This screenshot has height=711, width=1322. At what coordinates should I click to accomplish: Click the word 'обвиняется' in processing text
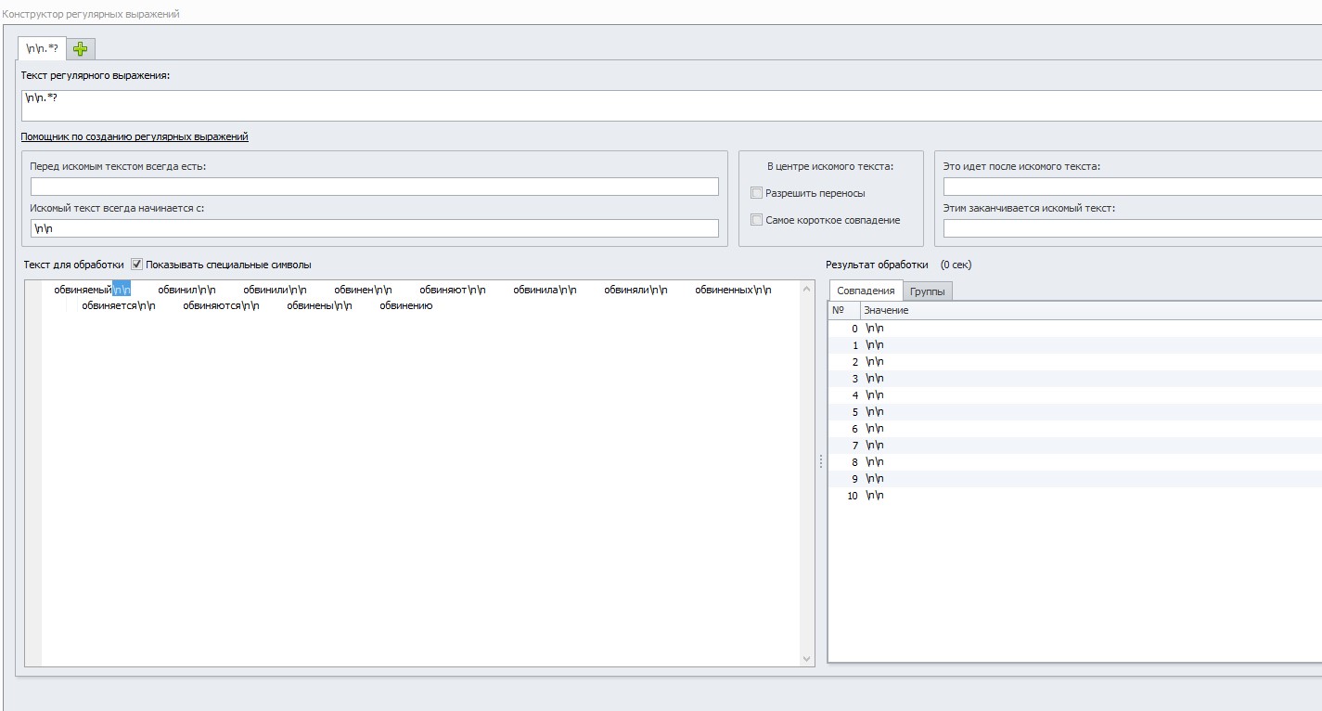coord(109,305)
